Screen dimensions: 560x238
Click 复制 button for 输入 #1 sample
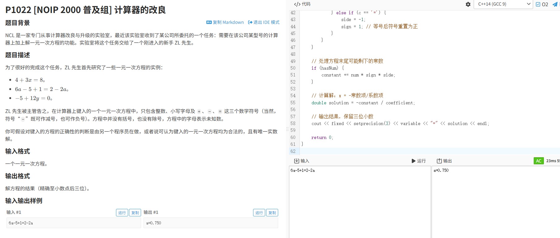135,213
